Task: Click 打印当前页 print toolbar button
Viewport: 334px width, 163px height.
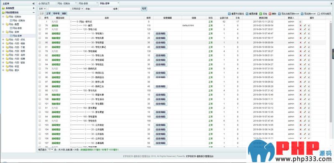Action: 325,14
